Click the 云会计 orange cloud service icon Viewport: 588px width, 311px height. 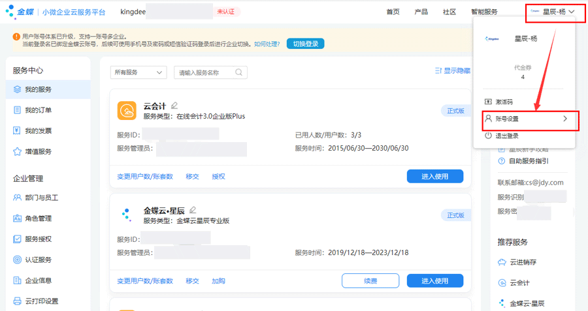point(127,111)
